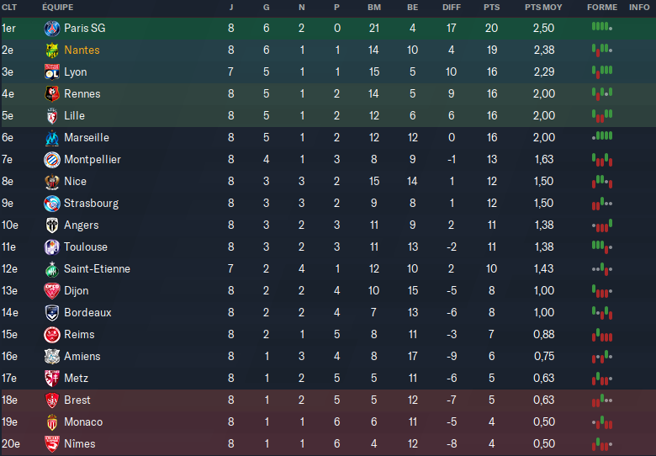Click the Marseille club badge

(x=51, y=138)
